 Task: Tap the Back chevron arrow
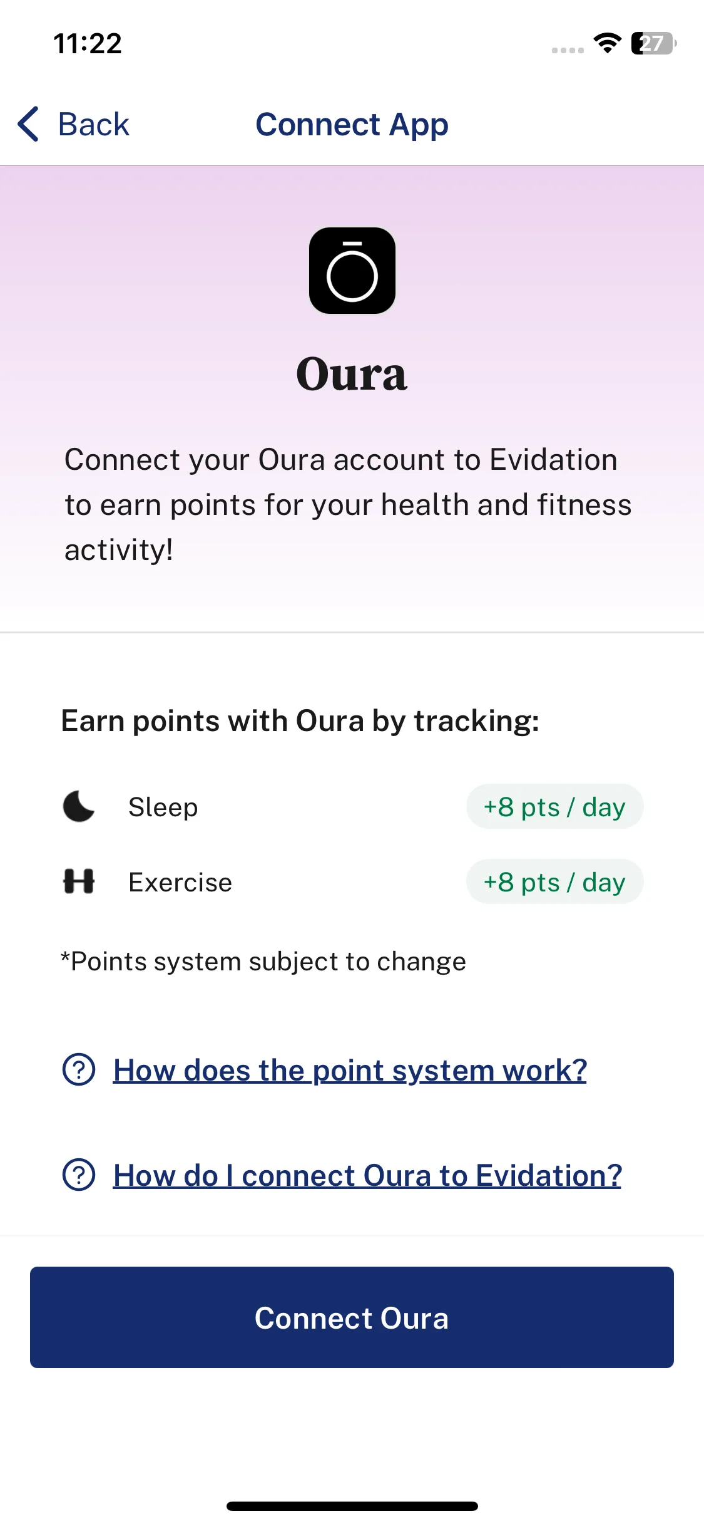pyautogui.click(x=29, y=124)
